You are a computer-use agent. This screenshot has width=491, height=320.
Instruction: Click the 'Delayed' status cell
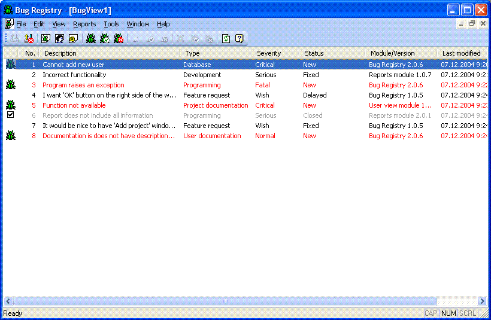(315, 95)
